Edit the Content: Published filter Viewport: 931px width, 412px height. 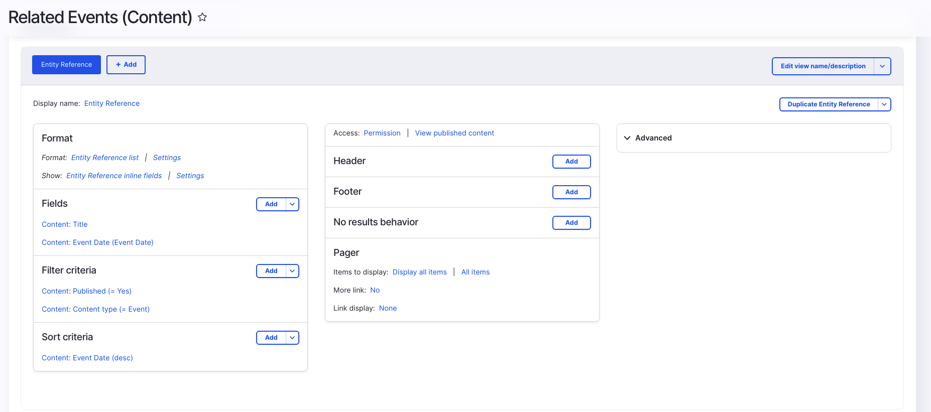(x=86, y=291)
